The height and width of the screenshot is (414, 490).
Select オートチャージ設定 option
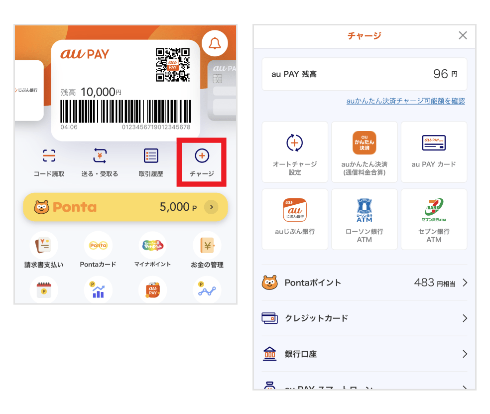click(295, 152)
